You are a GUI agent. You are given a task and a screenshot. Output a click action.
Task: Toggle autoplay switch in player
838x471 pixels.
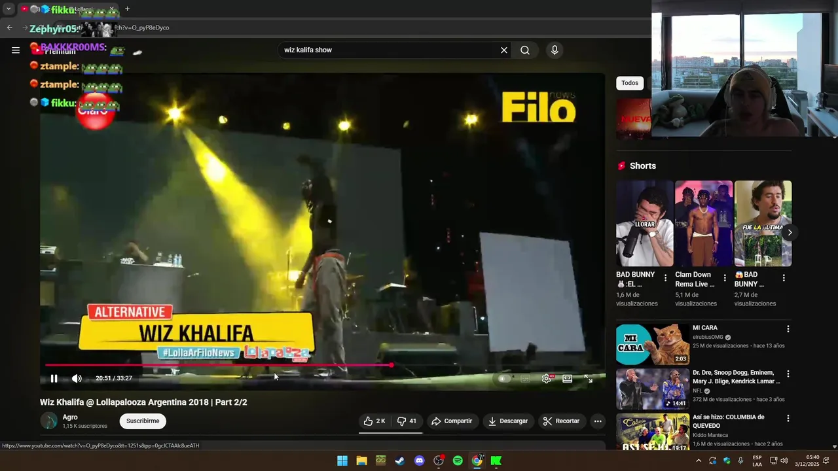503,378
